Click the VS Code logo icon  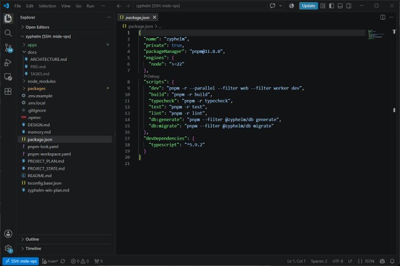6,6
